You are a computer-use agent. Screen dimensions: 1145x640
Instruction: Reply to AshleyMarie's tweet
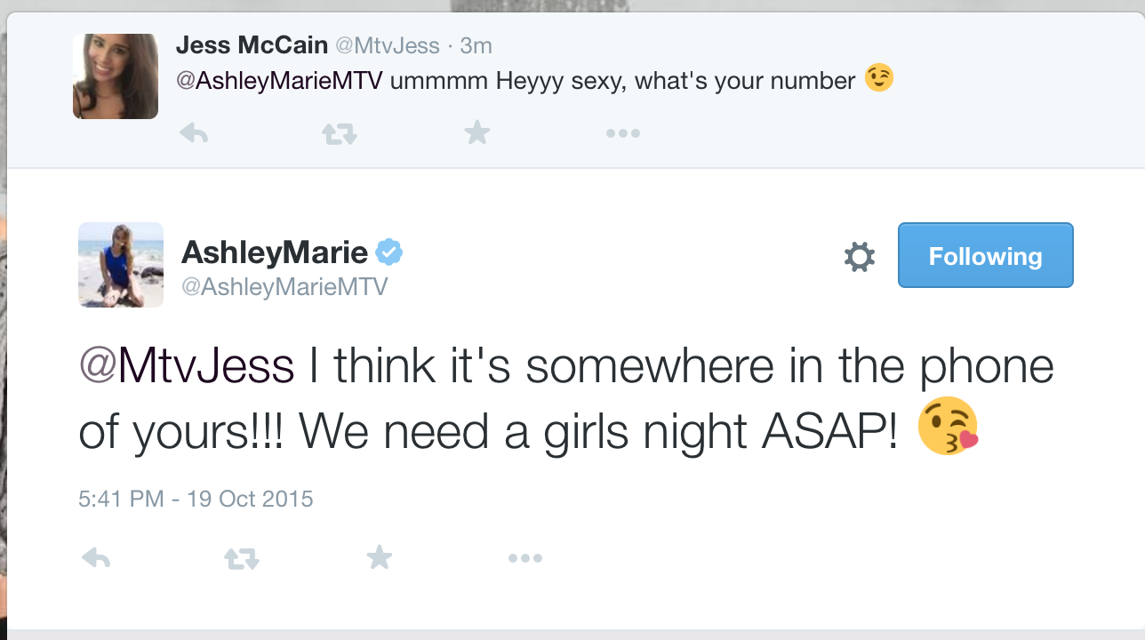(96, 558)
